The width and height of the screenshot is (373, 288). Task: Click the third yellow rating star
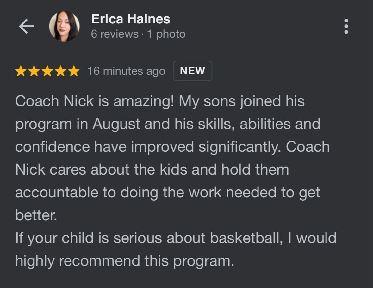pos(47,71)
